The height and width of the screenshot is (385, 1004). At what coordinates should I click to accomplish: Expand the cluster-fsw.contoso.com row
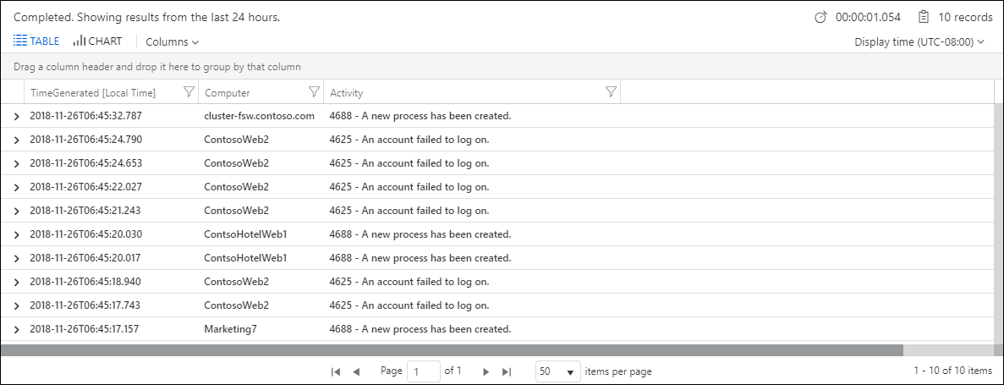pos(16,116)
